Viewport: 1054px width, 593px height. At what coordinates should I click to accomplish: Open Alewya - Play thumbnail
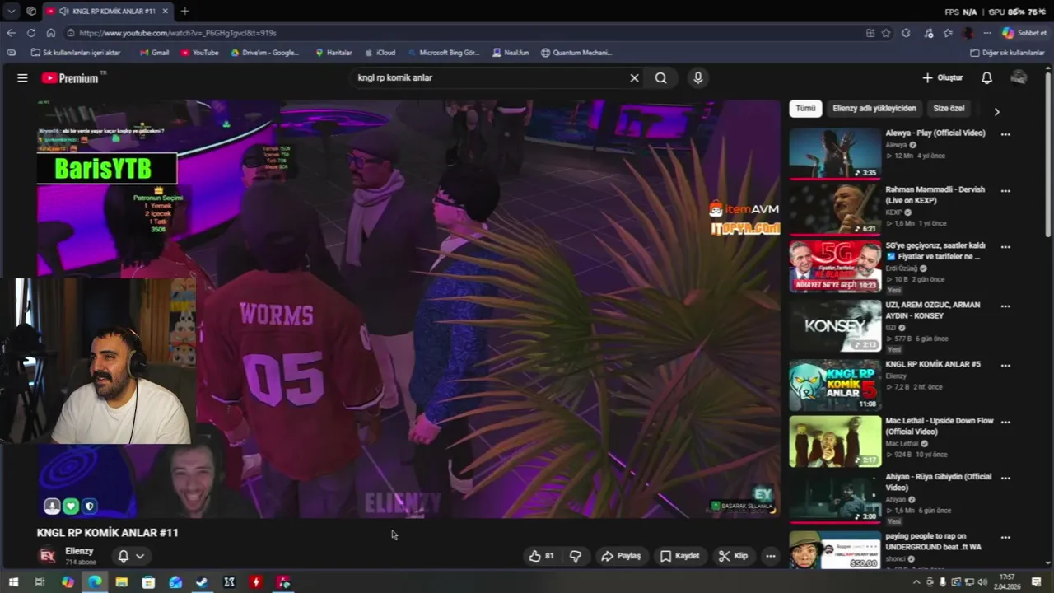(835, 152)
